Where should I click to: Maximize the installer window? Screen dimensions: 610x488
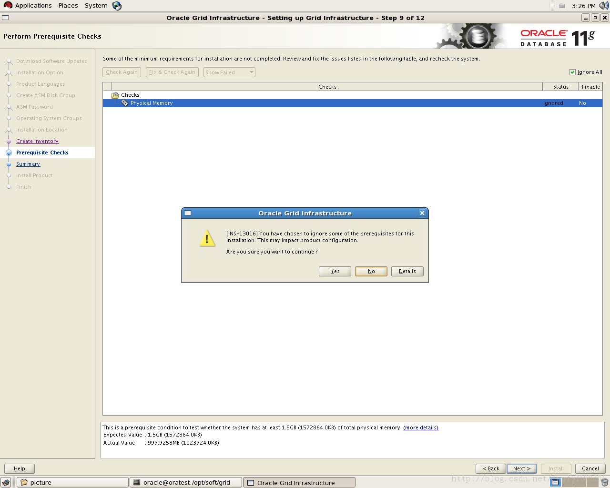(595, 18)
